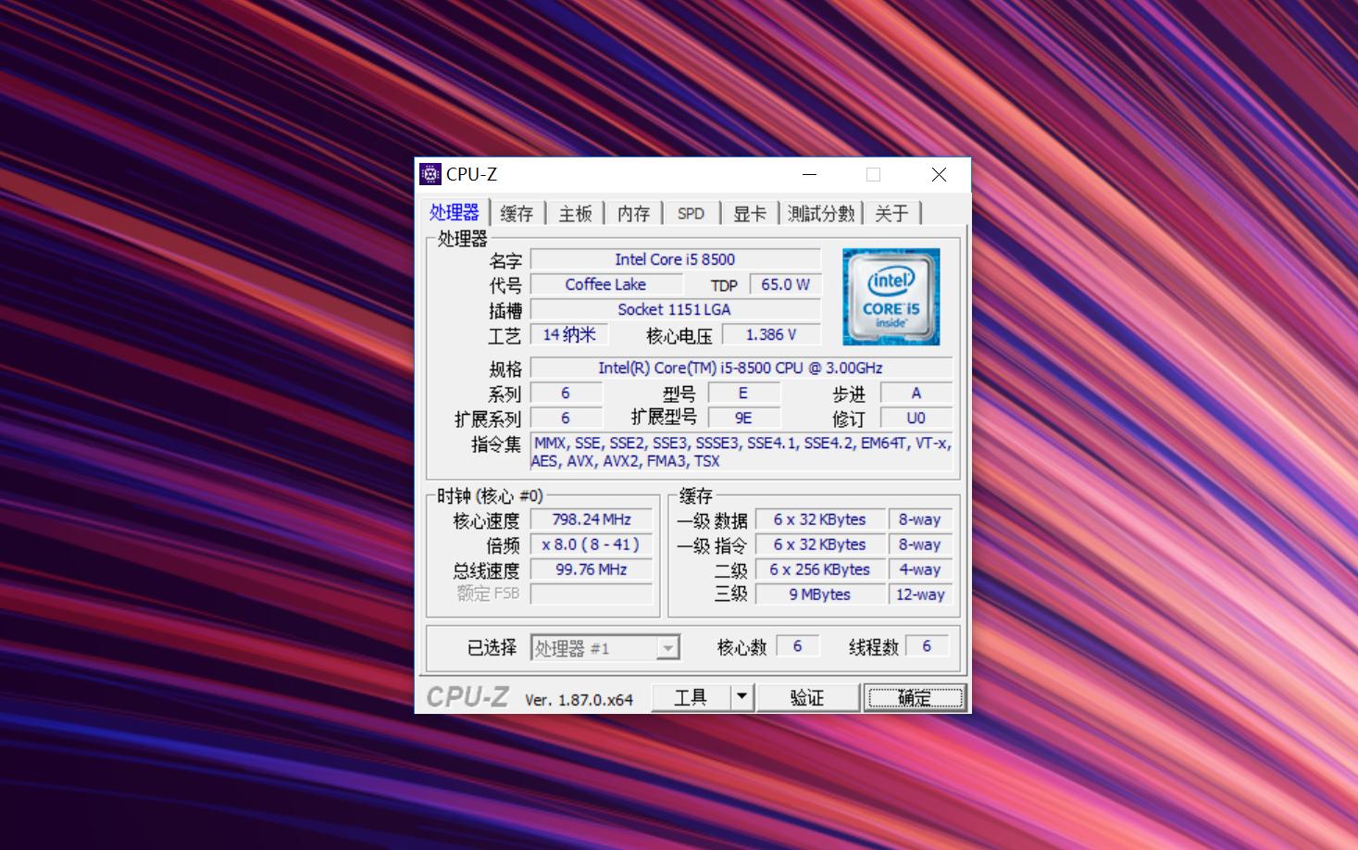View the SPD tab
This screenshot has width=1358, height=850.
click(691, 212)
